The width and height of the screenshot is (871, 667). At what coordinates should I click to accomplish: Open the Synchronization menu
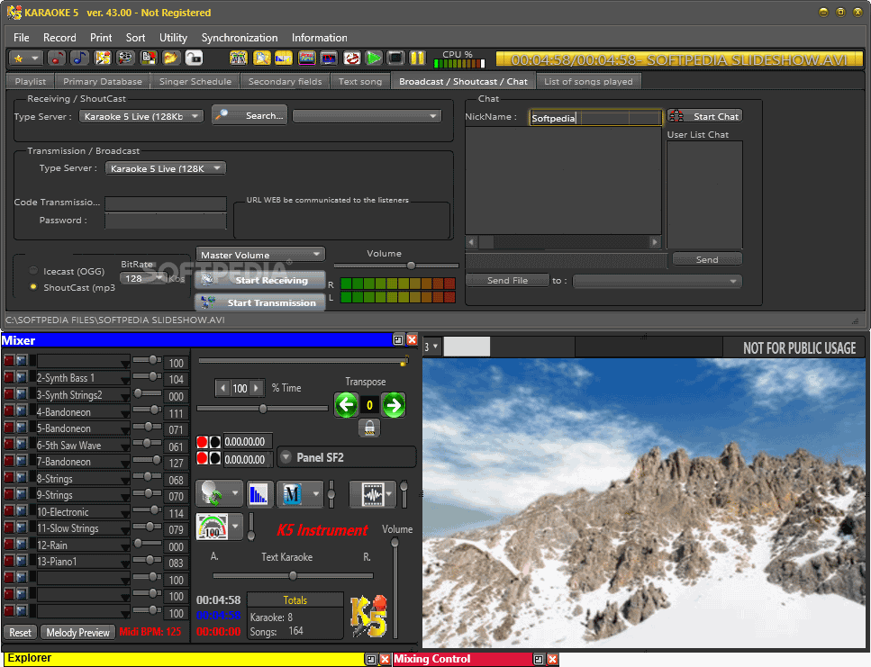click(240, 38)
